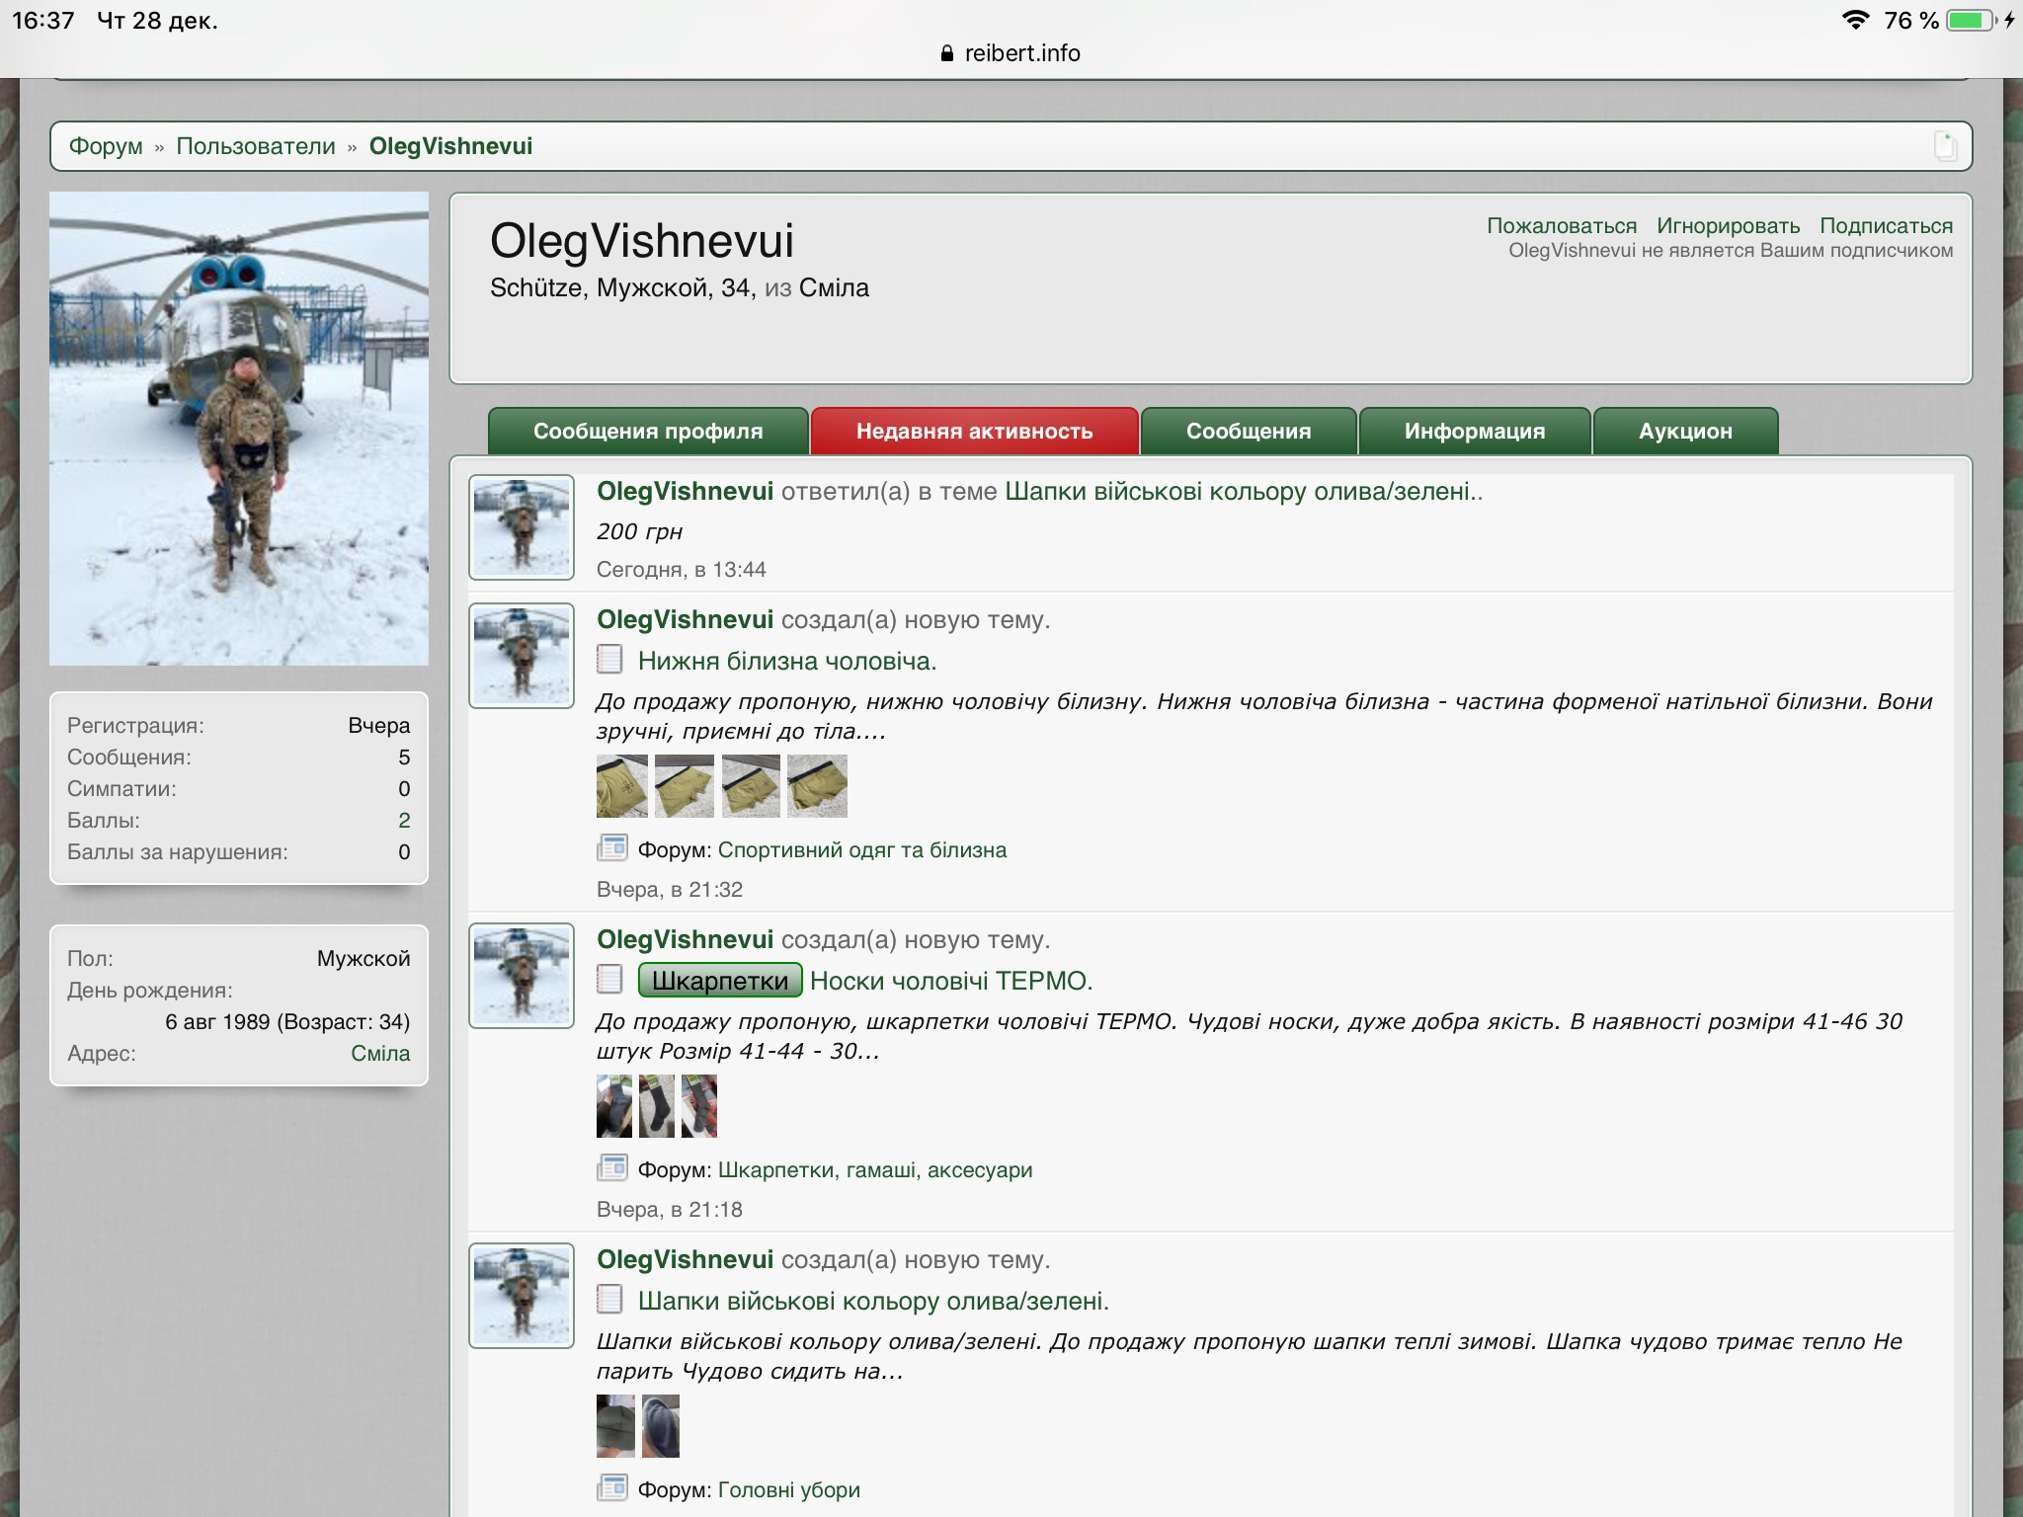Click the thread icon next to Шапки військові topic
The image size is (2023, 1517).
(610, 1300)
